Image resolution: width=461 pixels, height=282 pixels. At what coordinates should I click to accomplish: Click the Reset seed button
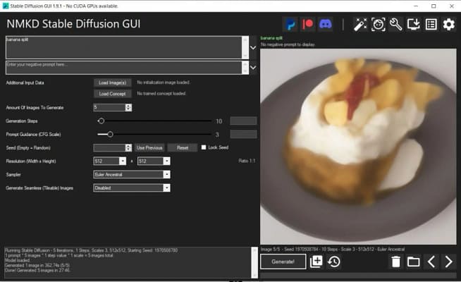[x=183, y=147]
